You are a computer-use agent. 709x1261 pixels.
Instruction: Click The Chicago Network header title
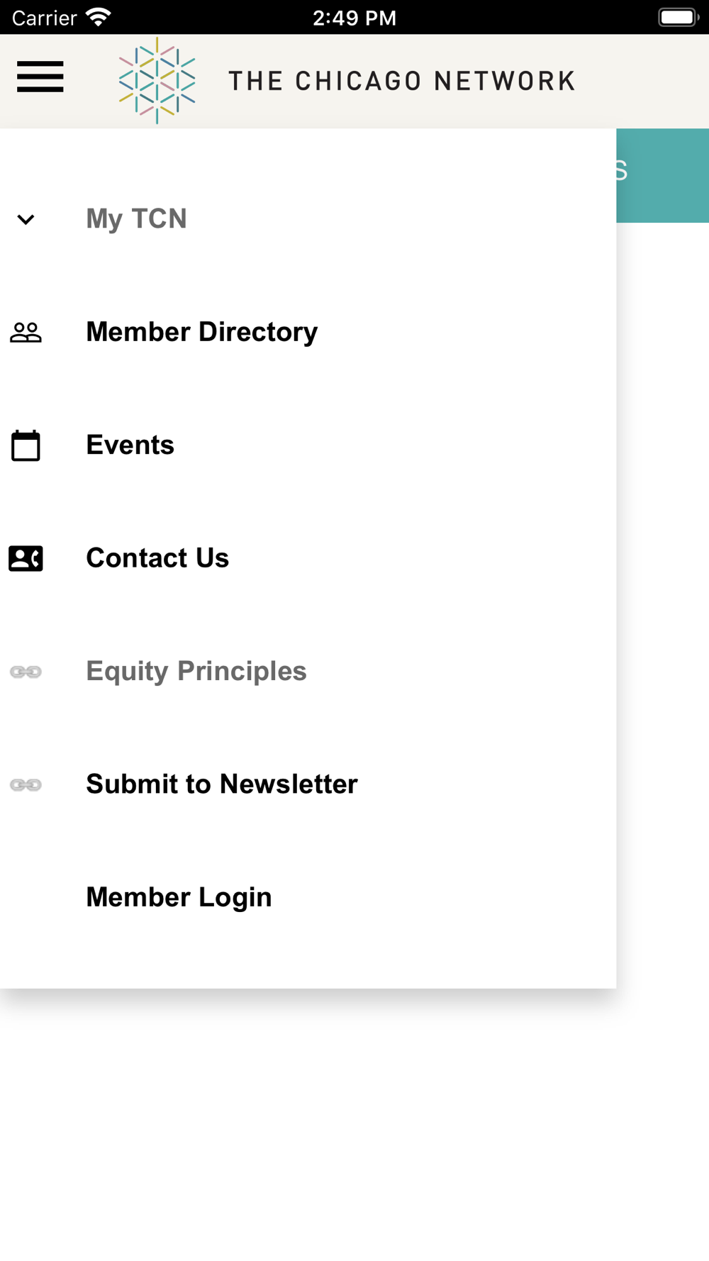click(x=401, y=81)
